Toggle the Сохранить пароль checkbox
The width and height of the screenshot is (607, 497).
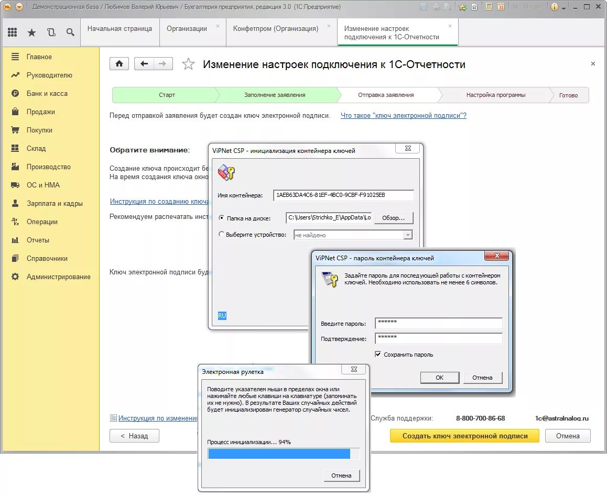coord(378,354)
